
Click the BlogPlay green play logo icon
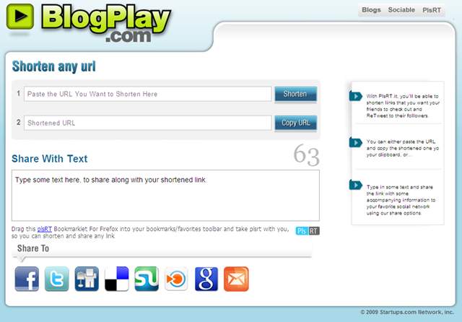point(20,17)
